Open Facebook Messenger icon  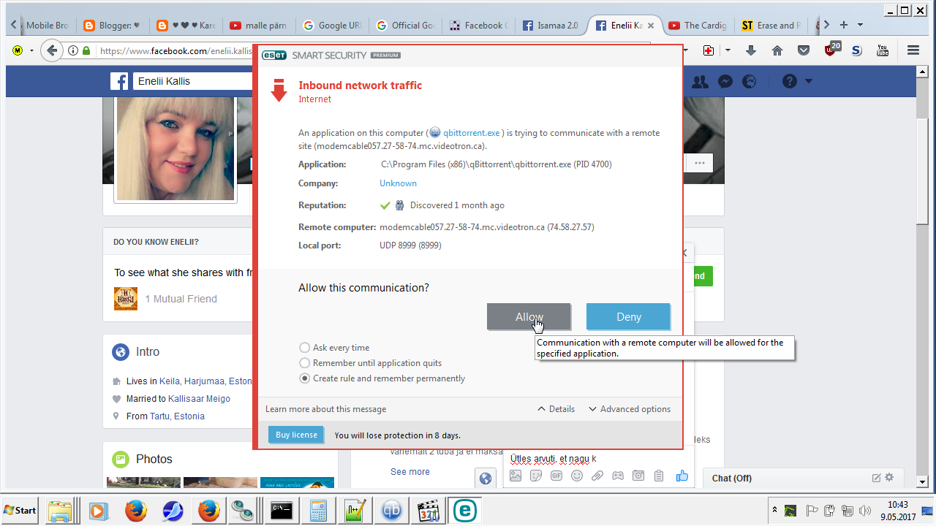pos(725,81)
